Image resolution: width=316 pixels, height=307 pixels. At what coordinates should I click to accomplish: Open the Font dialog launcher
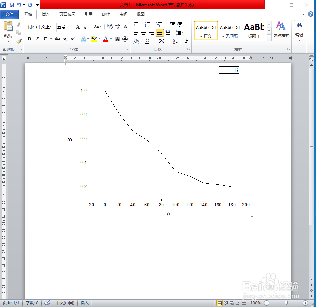tap(127, 49)
